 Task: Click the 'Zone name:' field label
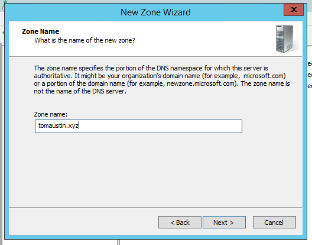coord(51,114)
